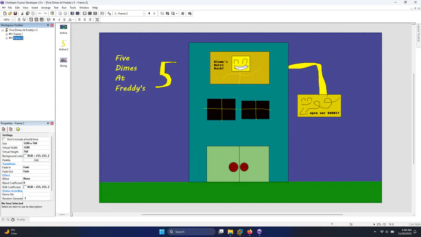Image resolution: width=421 pixels, height=237 pixels.
Task: Open the frame selector dropdown
Action: tap(144, 14)
